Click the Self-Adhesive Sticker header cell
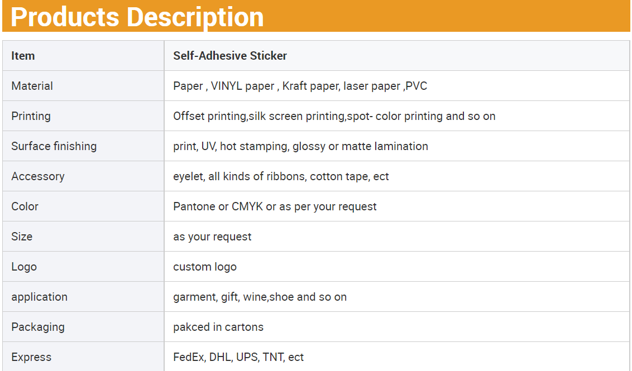This screenshot has height=371, width=632. [230, 56]
